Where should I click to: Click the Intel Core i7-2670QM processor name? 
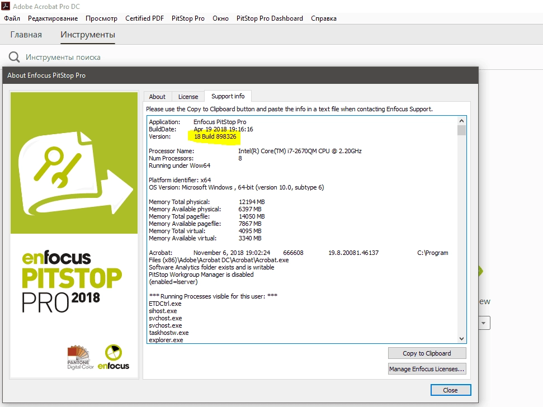(300, 151)
